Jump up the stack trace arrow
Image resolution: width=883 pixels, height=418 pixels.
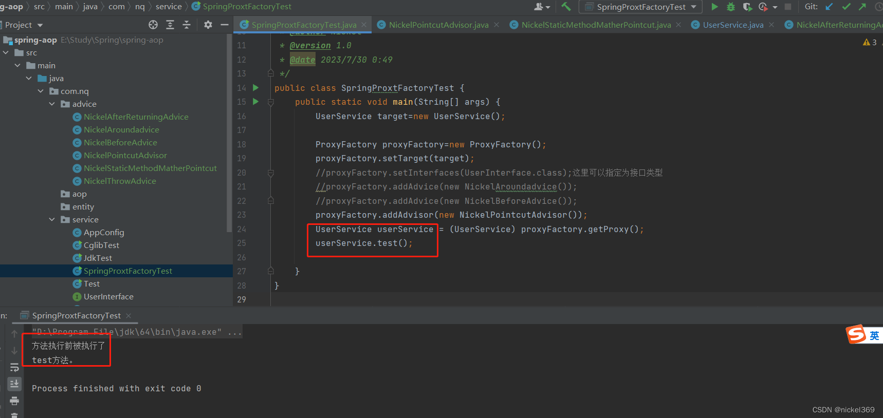coord(14,334)
